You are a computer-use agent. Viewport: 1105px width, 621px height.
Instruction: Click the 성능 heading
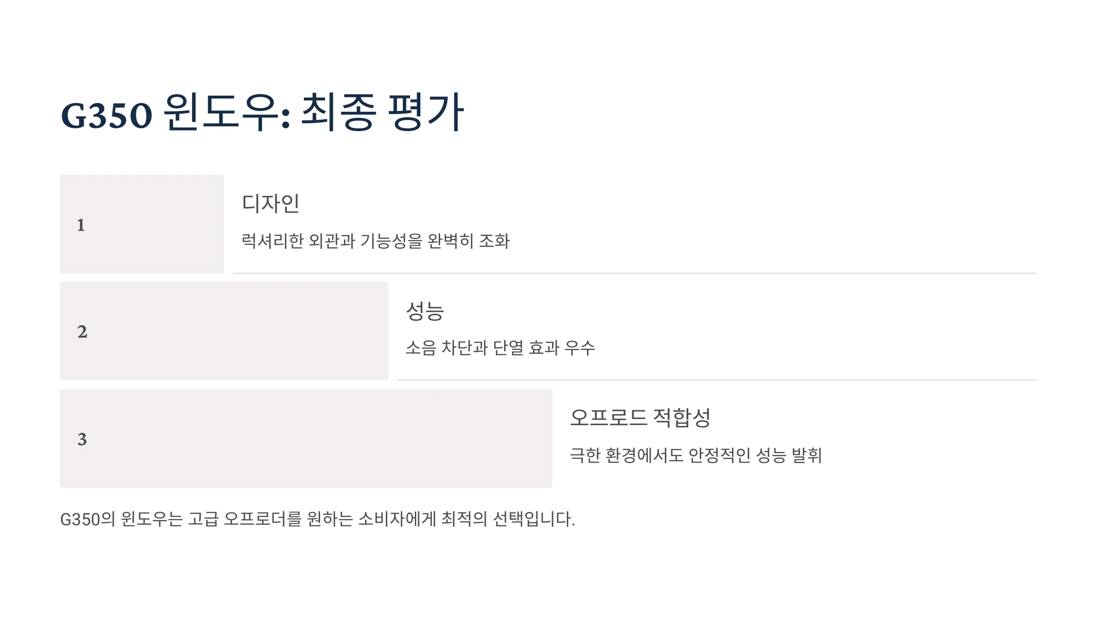pos(425,310)
